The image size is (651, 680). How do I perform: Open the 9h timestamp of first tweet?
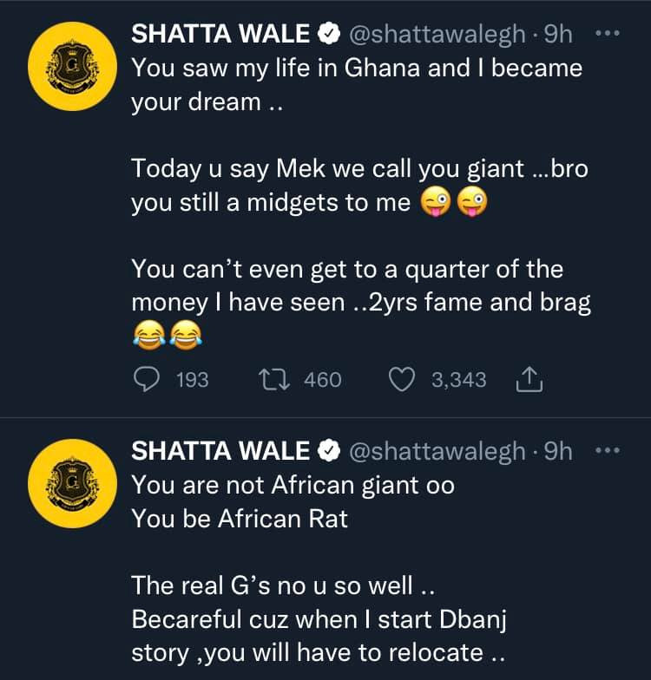click(x=558, y=34)
